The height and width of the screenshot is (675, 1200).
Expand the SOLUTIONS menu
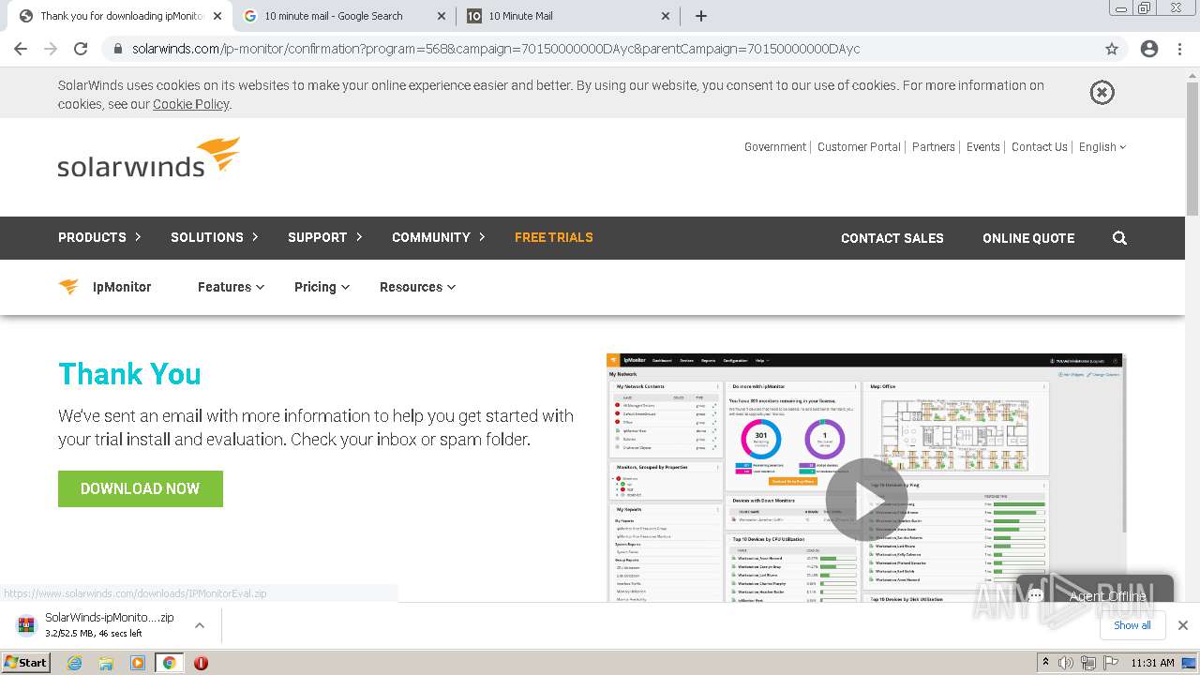coord(214,237)
